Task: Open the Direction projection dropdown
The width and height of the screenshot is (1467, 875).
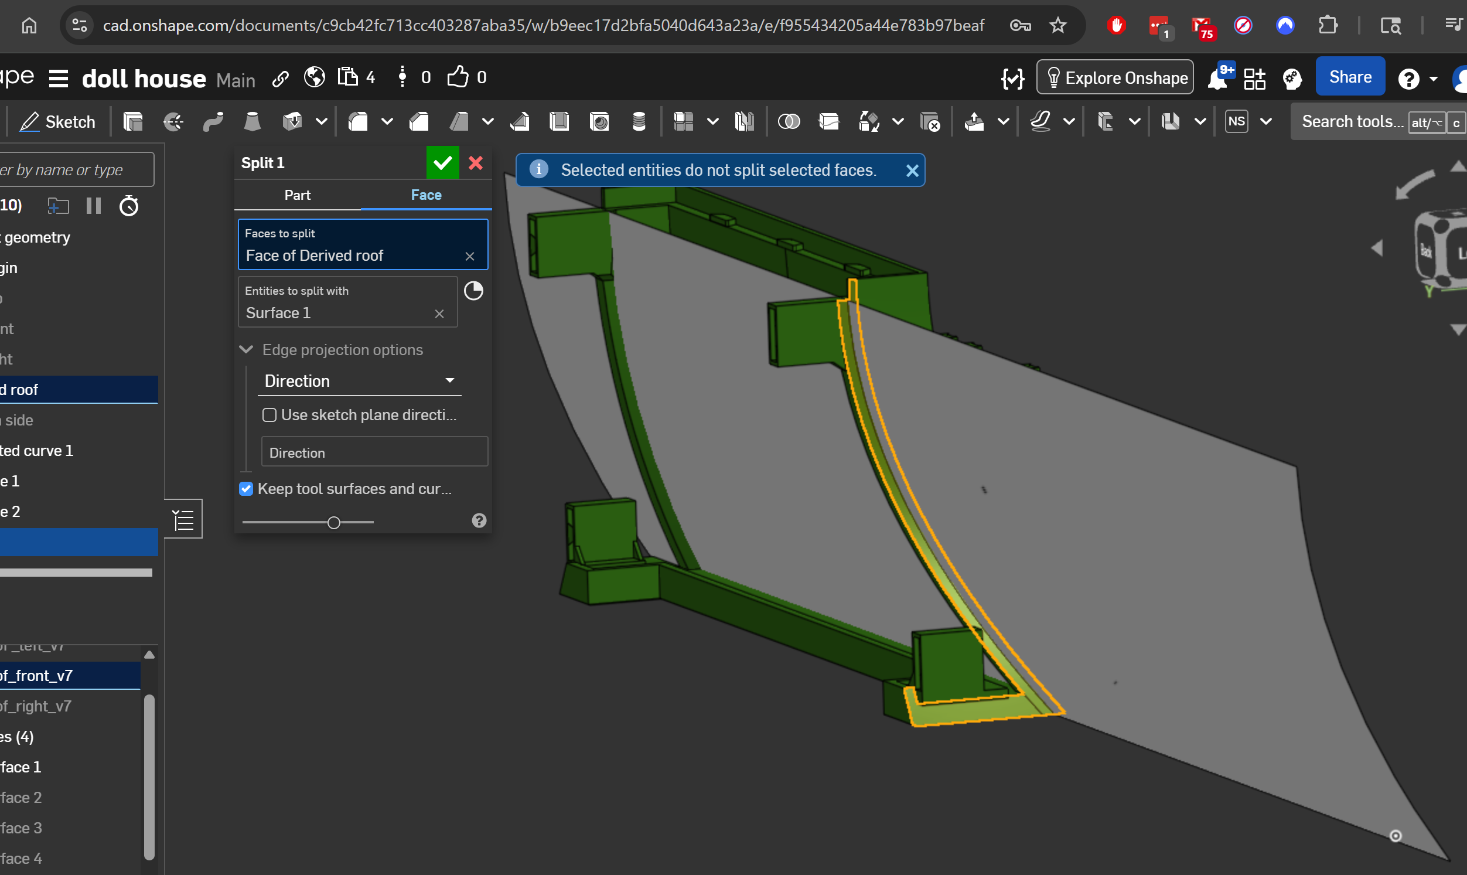Action: coord(359,381)
